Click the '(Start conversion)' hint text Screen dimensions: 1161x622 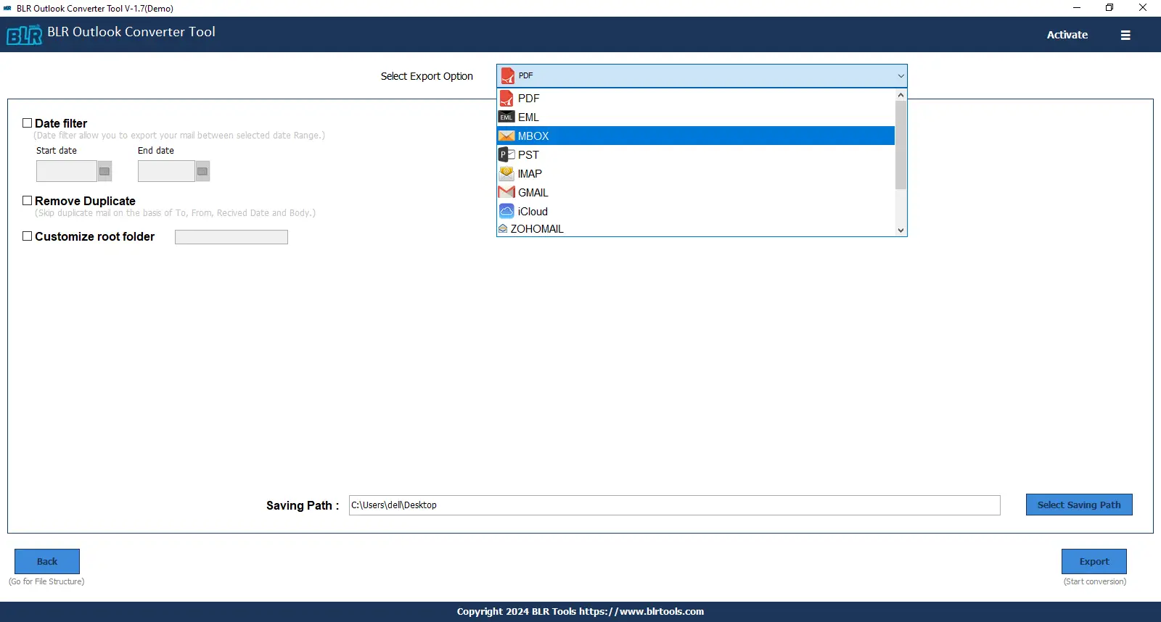(1095, 581)
